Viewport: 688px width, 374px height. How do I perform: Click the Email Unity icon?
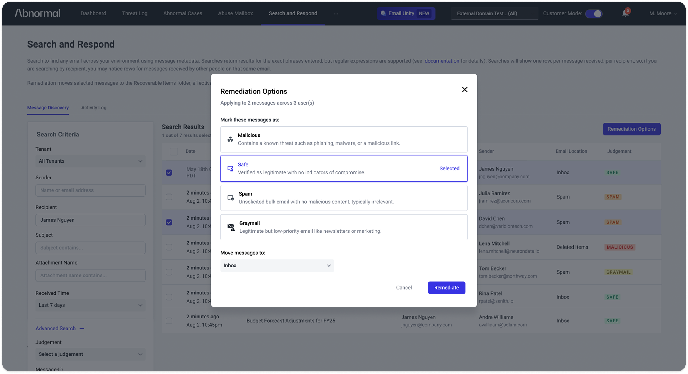click(x=383, y=13)
